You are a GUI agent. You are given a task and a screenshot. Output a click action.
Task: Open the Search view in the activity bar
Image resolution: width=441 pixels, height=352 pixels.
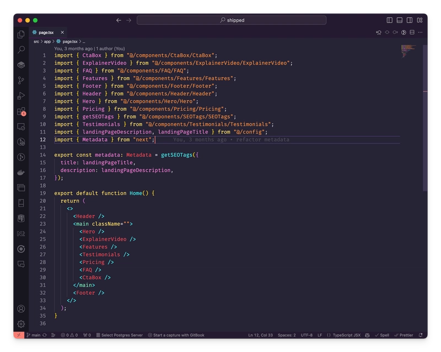pos(21,50)
